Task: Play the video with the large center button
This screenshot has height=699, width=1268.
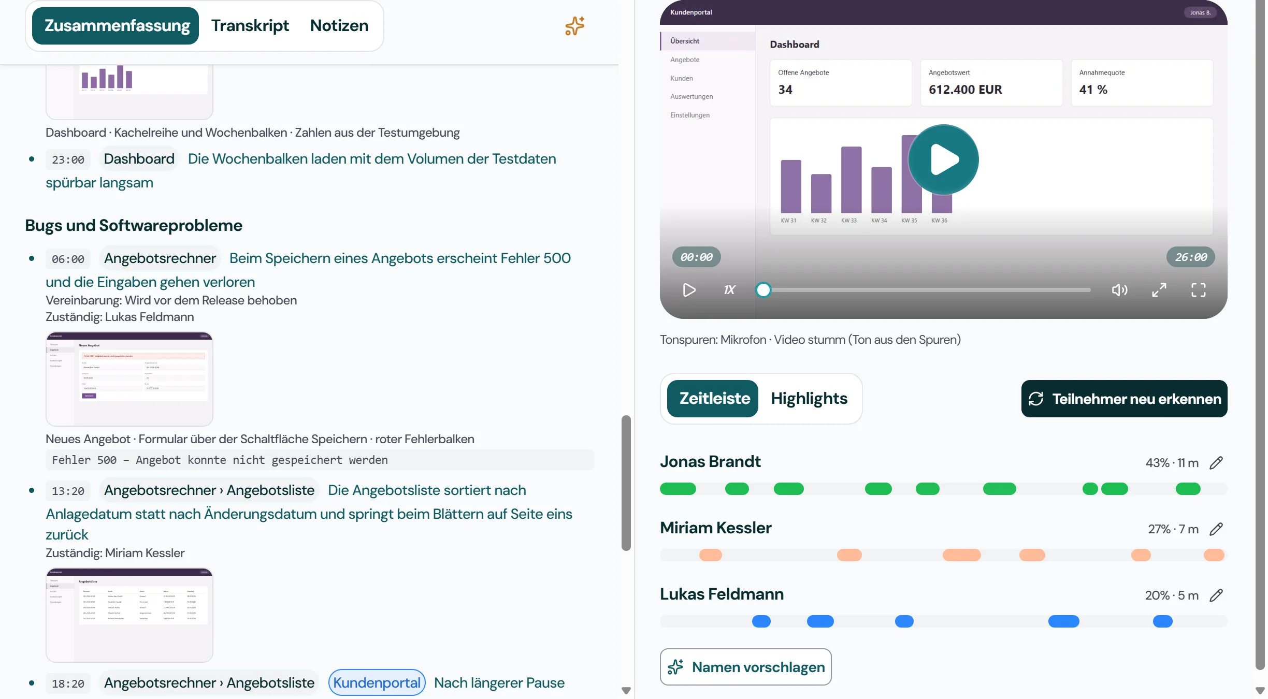Action: tap(943, 159)
